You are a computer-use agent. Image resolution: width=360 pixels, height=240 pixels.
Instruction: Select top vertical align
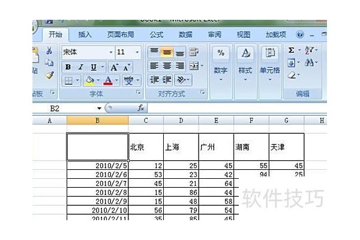[154, 52]
